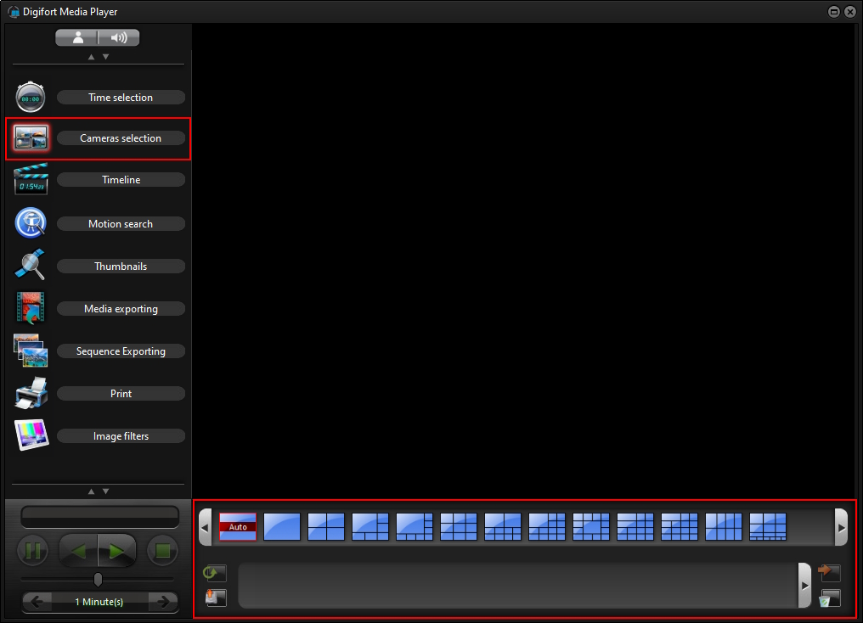Click down arrow below Image filters
This screenshot has width=863, height=623.
[x=105, y=491]
